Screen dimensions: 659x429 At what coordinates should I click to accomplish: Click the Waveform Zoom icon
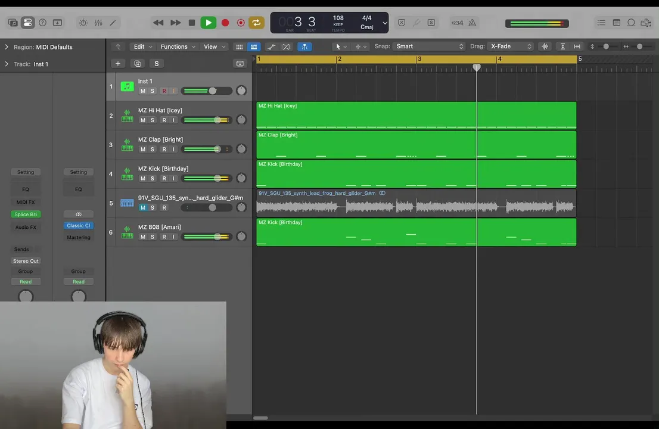(x=545, y=46)
